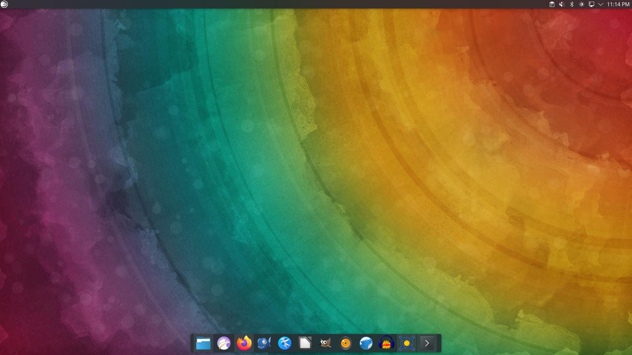Launch Audacity headphones icon
This screenshot has height=355, width=632.
click(386, 343)
